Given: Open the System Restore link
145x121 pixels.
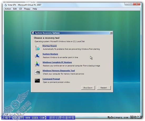Looking at the screenshot, I should (x=50, y=54).
